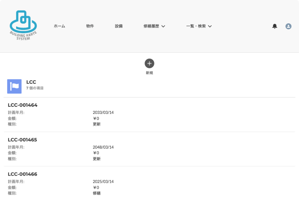
Task: Click the 新規 label under plus button
Action: tap(149, 73)
